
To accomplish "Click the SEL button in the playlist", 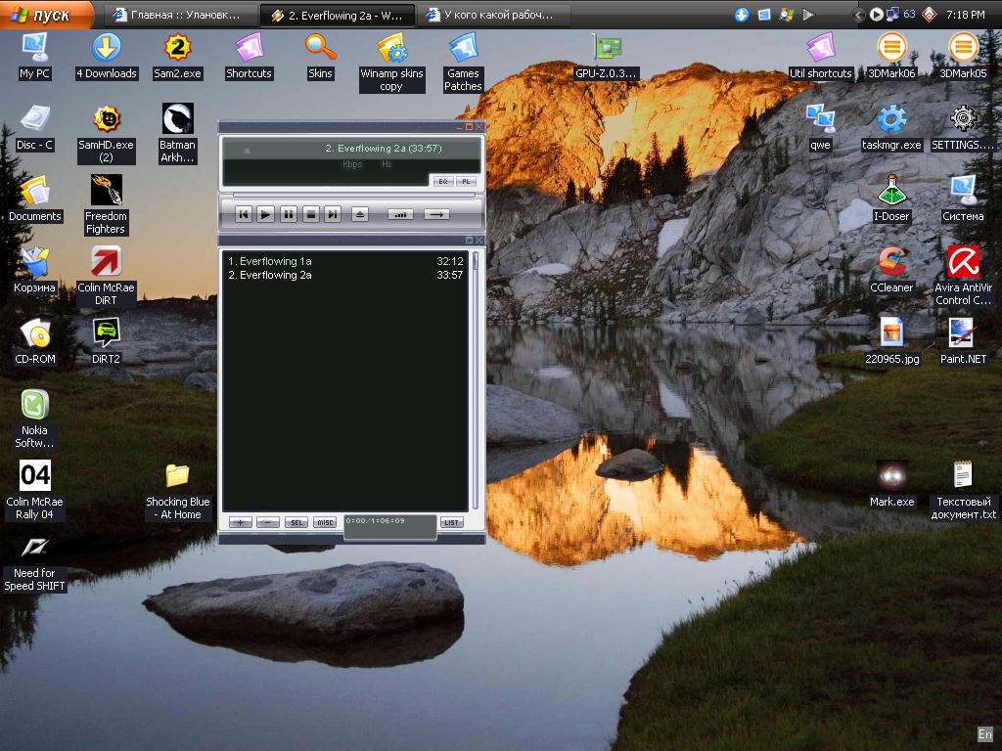I will 296,522.
